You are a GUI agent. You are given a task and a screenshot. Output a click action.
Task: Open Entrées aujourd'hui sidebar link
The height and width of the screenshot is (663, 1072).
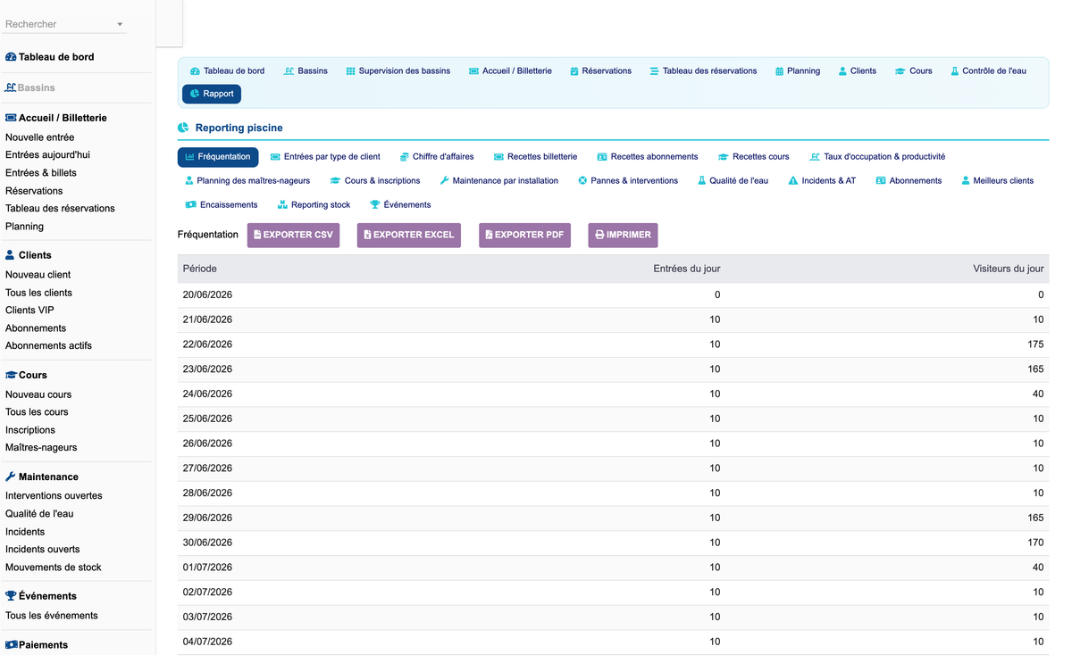[x=47, y=155]
